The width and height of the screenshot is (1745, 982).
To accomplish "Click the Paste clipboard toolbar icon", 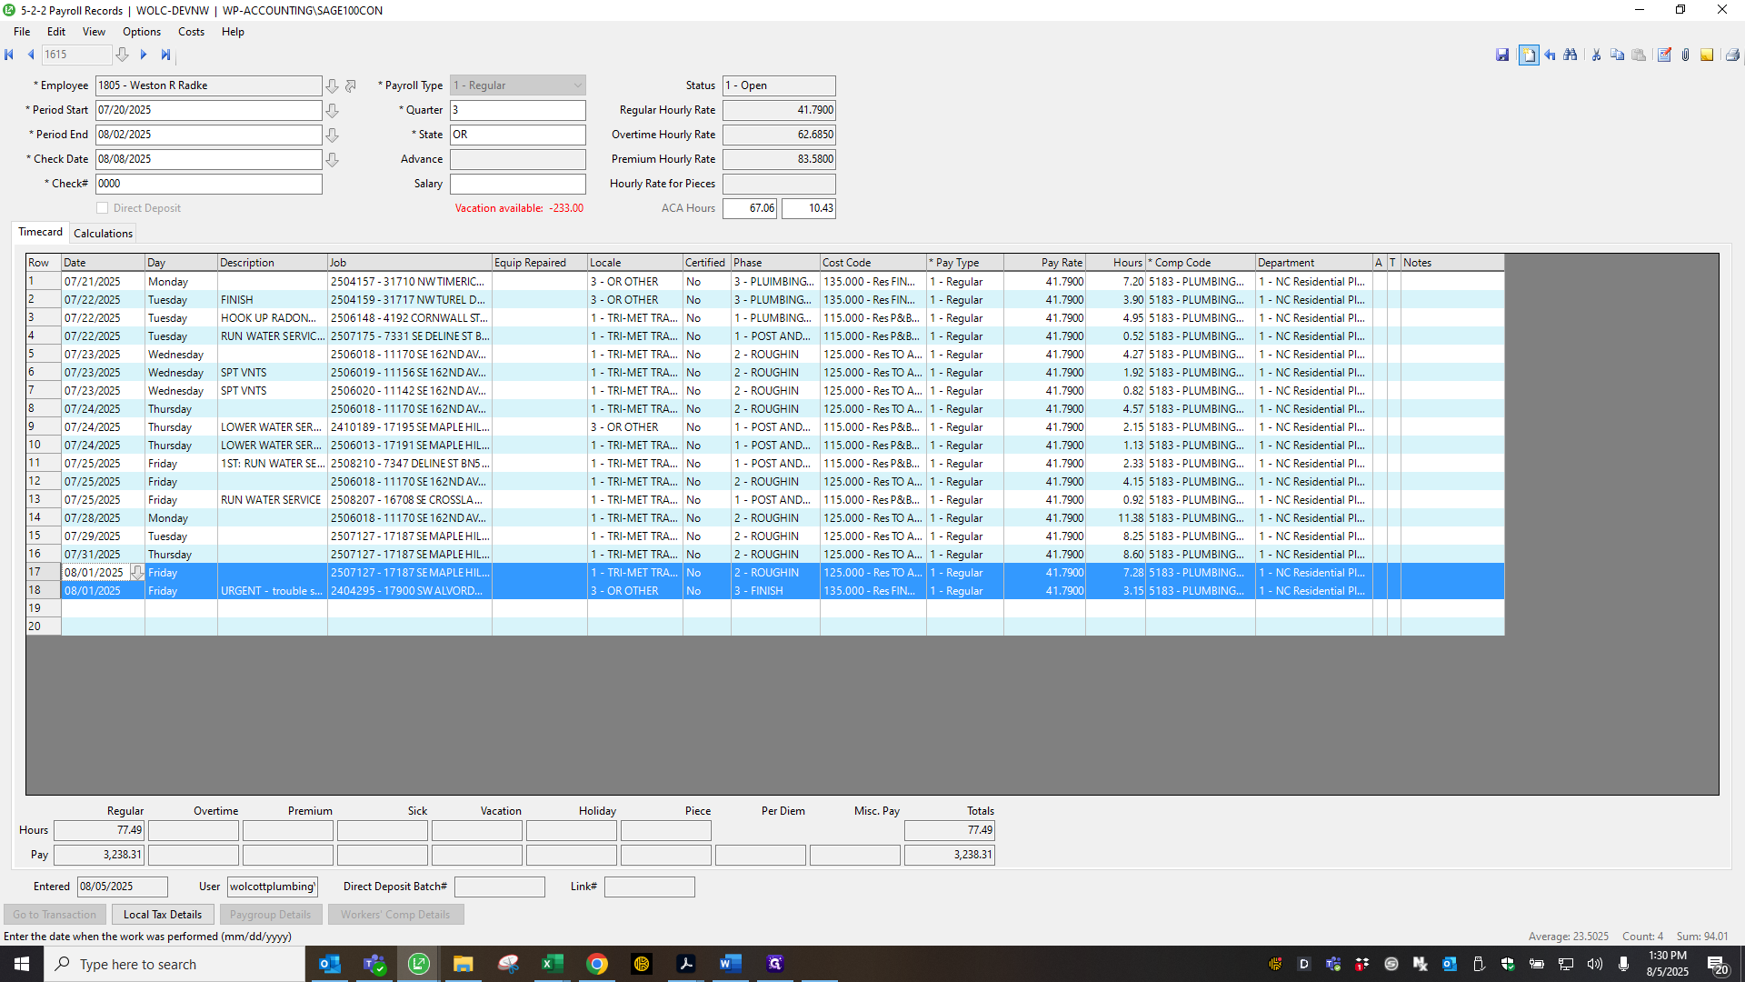I will [1639, 55].
